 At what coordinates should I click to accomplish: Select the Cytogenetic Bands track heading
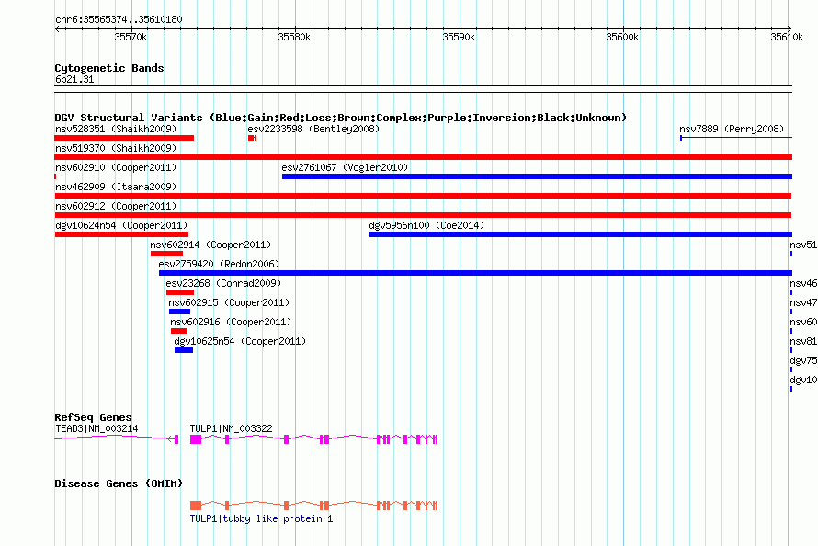click(109, 68)
